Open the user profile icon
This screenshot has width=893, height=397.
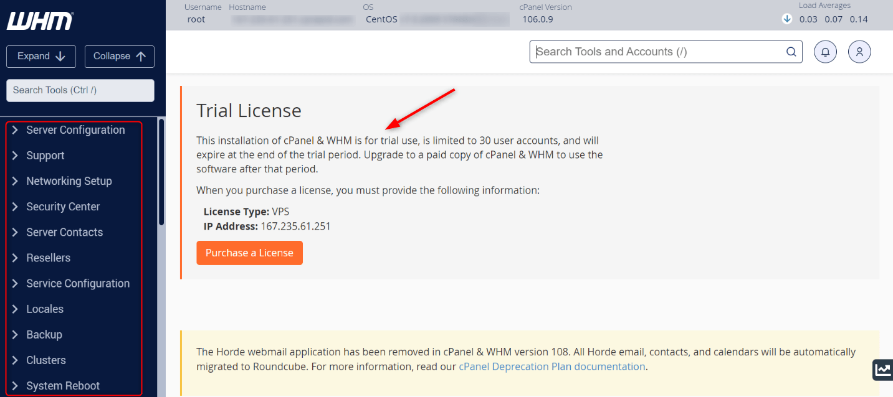click(859, 52)
